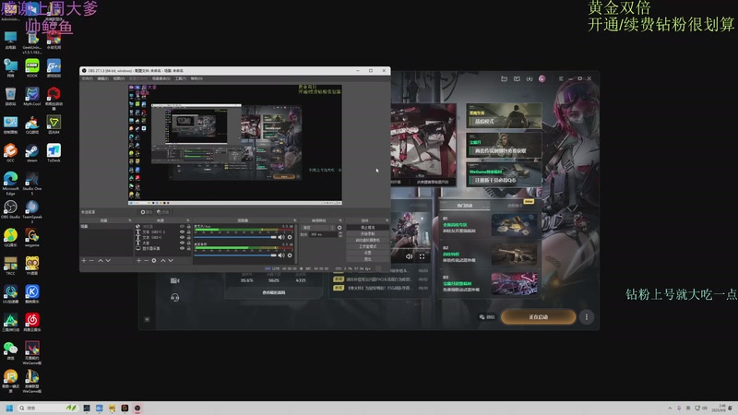Adjust second mixer channel volume slider
This screenshot has width=738, height=415.
[x=235, y=255]
